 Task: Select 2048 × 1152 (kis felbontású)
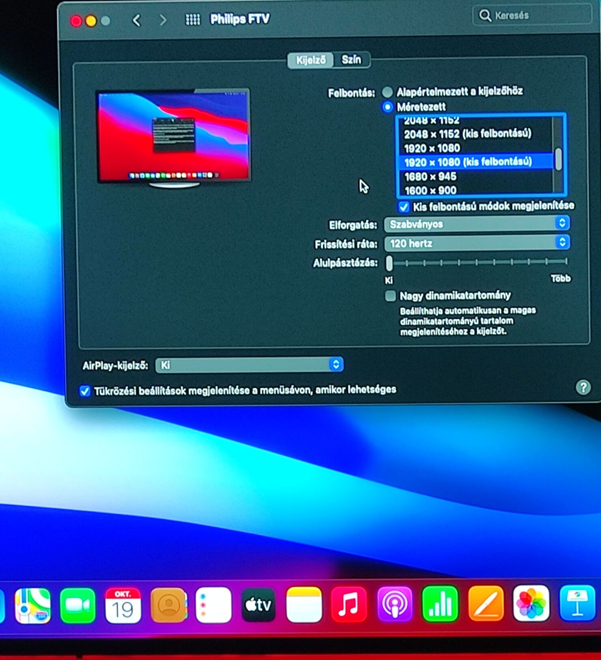point(467,133)
